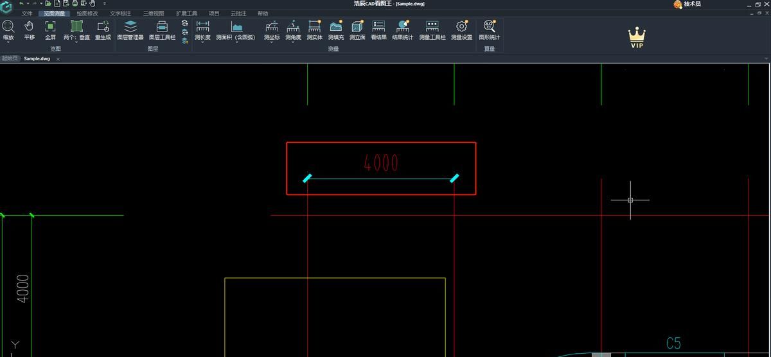Click the 两个:垂直 viewport layout icon
The image size is (771, 357).
(76, 26)
